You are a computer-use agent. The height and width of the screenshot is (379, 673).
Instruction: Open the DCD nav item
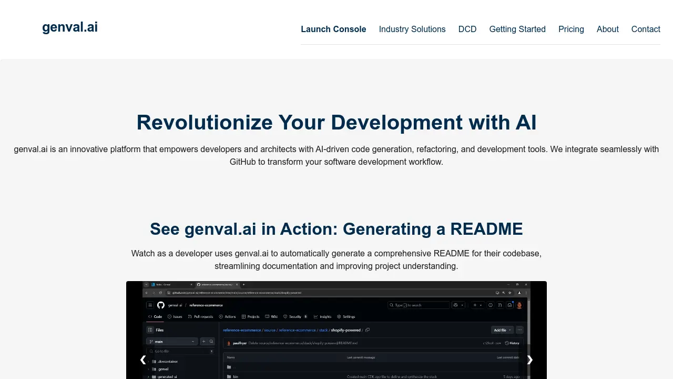pyautogui.click(x=467, y=29)
